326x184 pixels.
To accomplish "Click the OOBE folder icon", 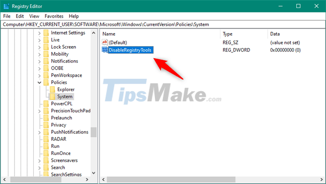I will (46, 68).
